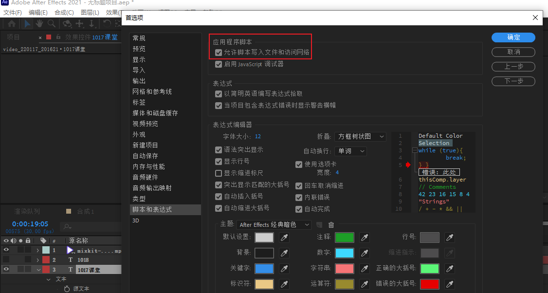The width and height of the screenshot is (548, 293).
Task: Toggle 显示行号 checkbox
Action: coord(219,162)
